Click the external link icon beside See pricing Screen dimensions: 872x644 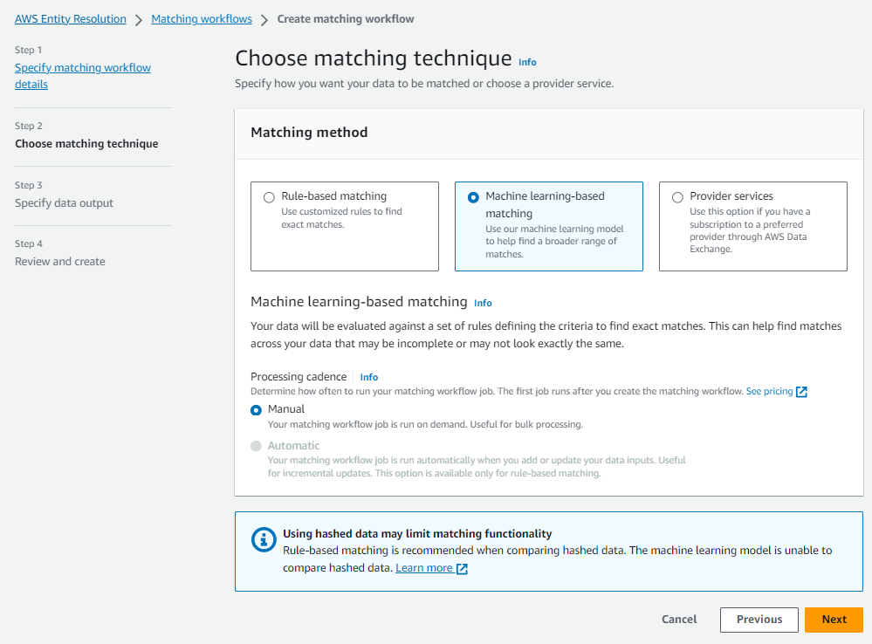801,391
